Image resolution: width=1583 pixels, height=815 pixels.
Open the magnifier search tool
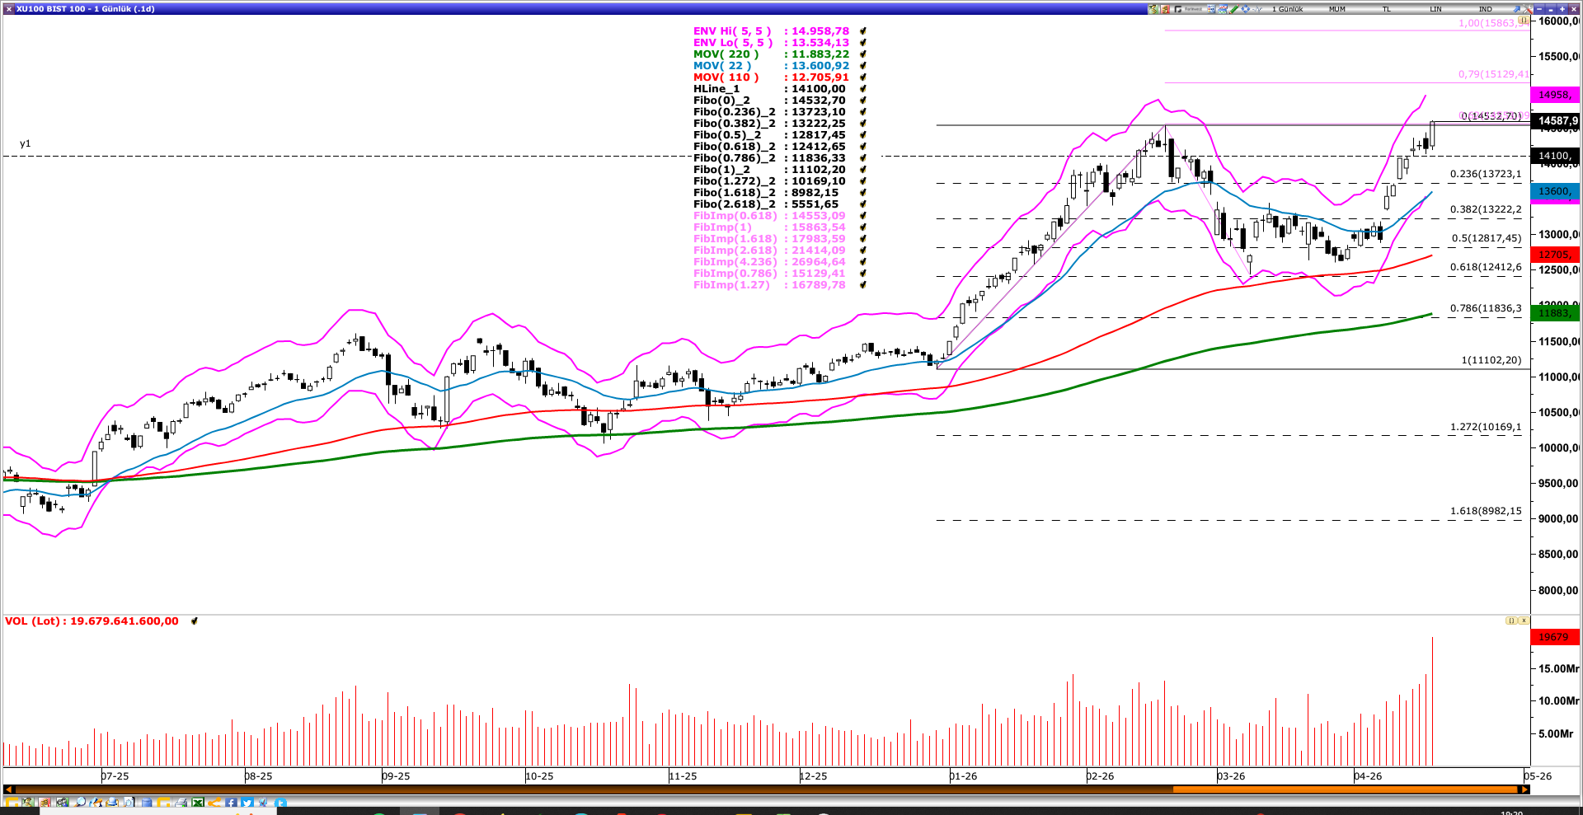click(x=81, y=803)
